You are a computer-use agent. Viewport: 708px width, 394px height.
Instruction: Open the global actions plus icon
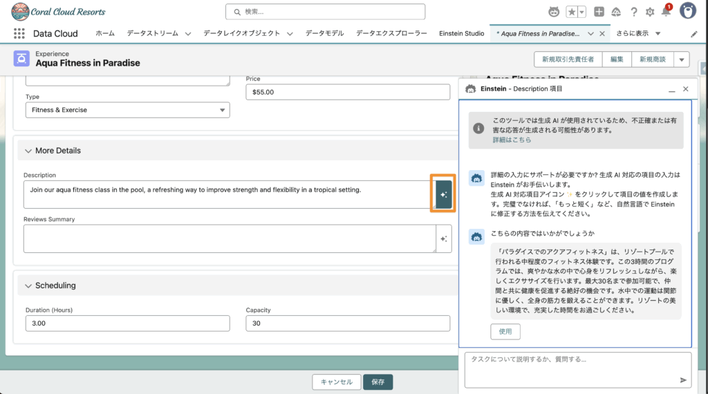(x=599, y=12)
